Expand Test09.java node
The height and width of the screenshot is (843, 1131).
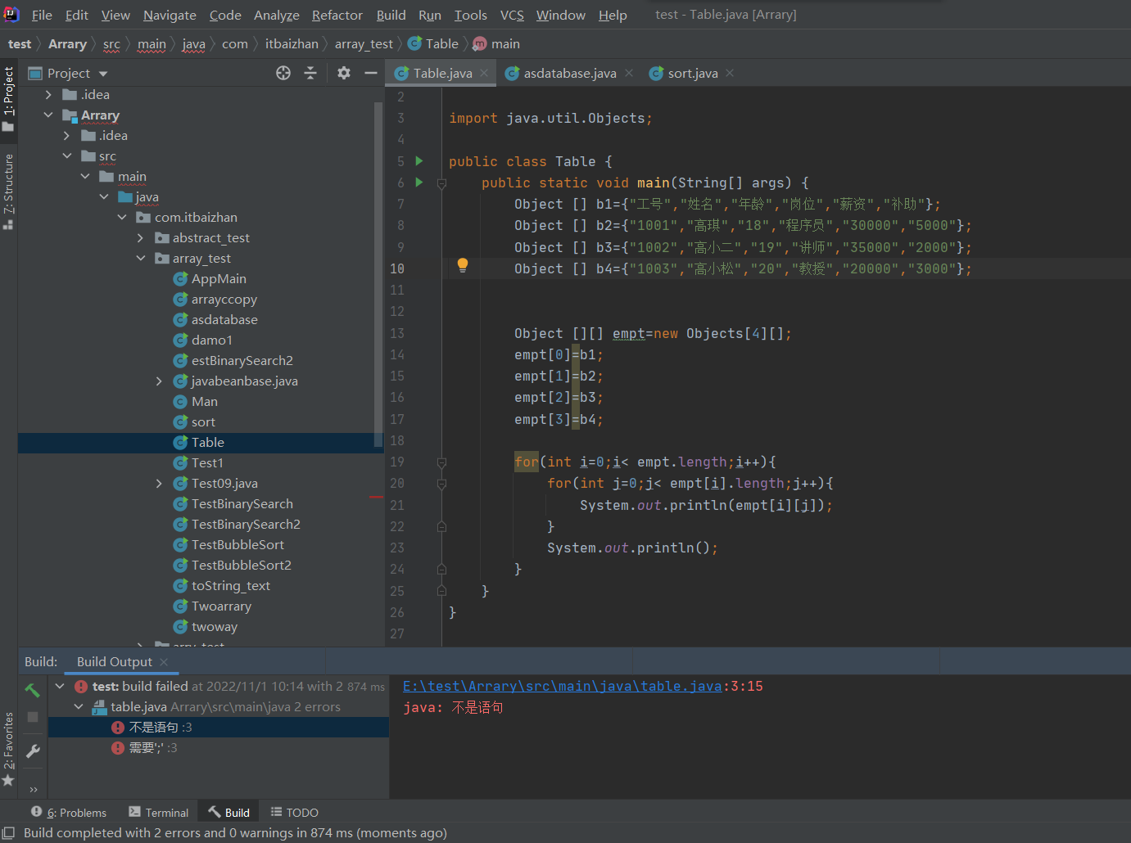[x=159, y=484]
